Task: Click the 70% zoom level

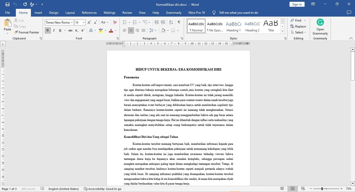Action: (x=348, y=189)
